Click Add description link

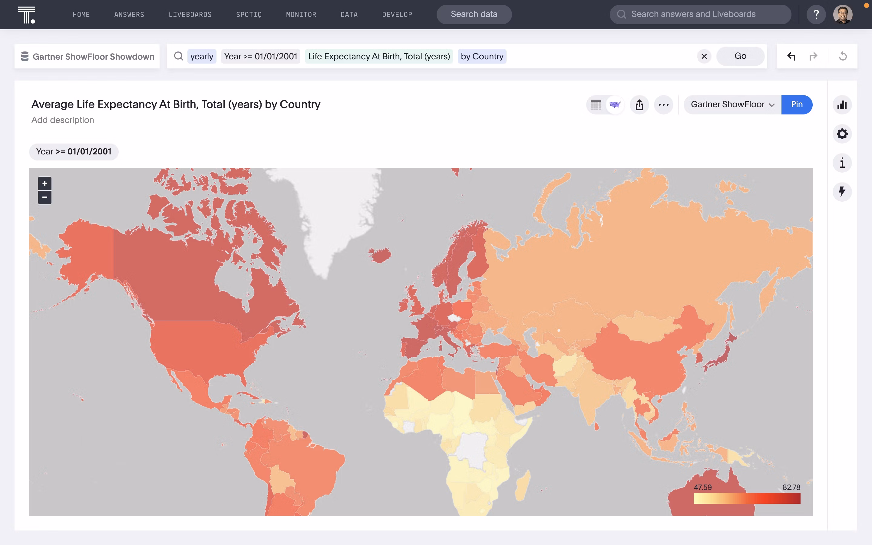(63, 120)
